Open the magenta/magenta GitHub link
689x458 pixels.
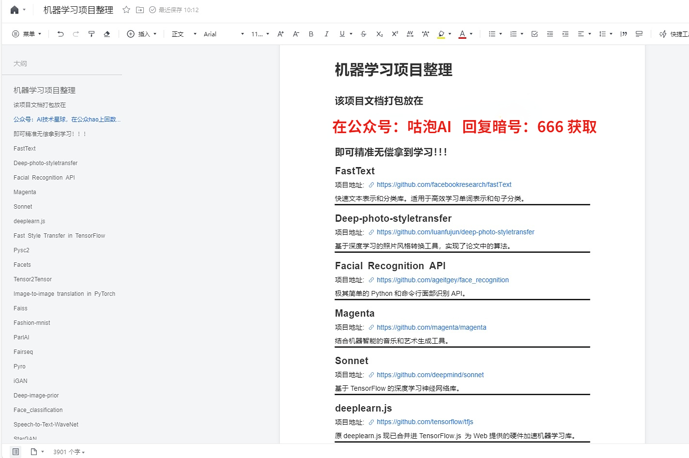[x=431, y=327]
